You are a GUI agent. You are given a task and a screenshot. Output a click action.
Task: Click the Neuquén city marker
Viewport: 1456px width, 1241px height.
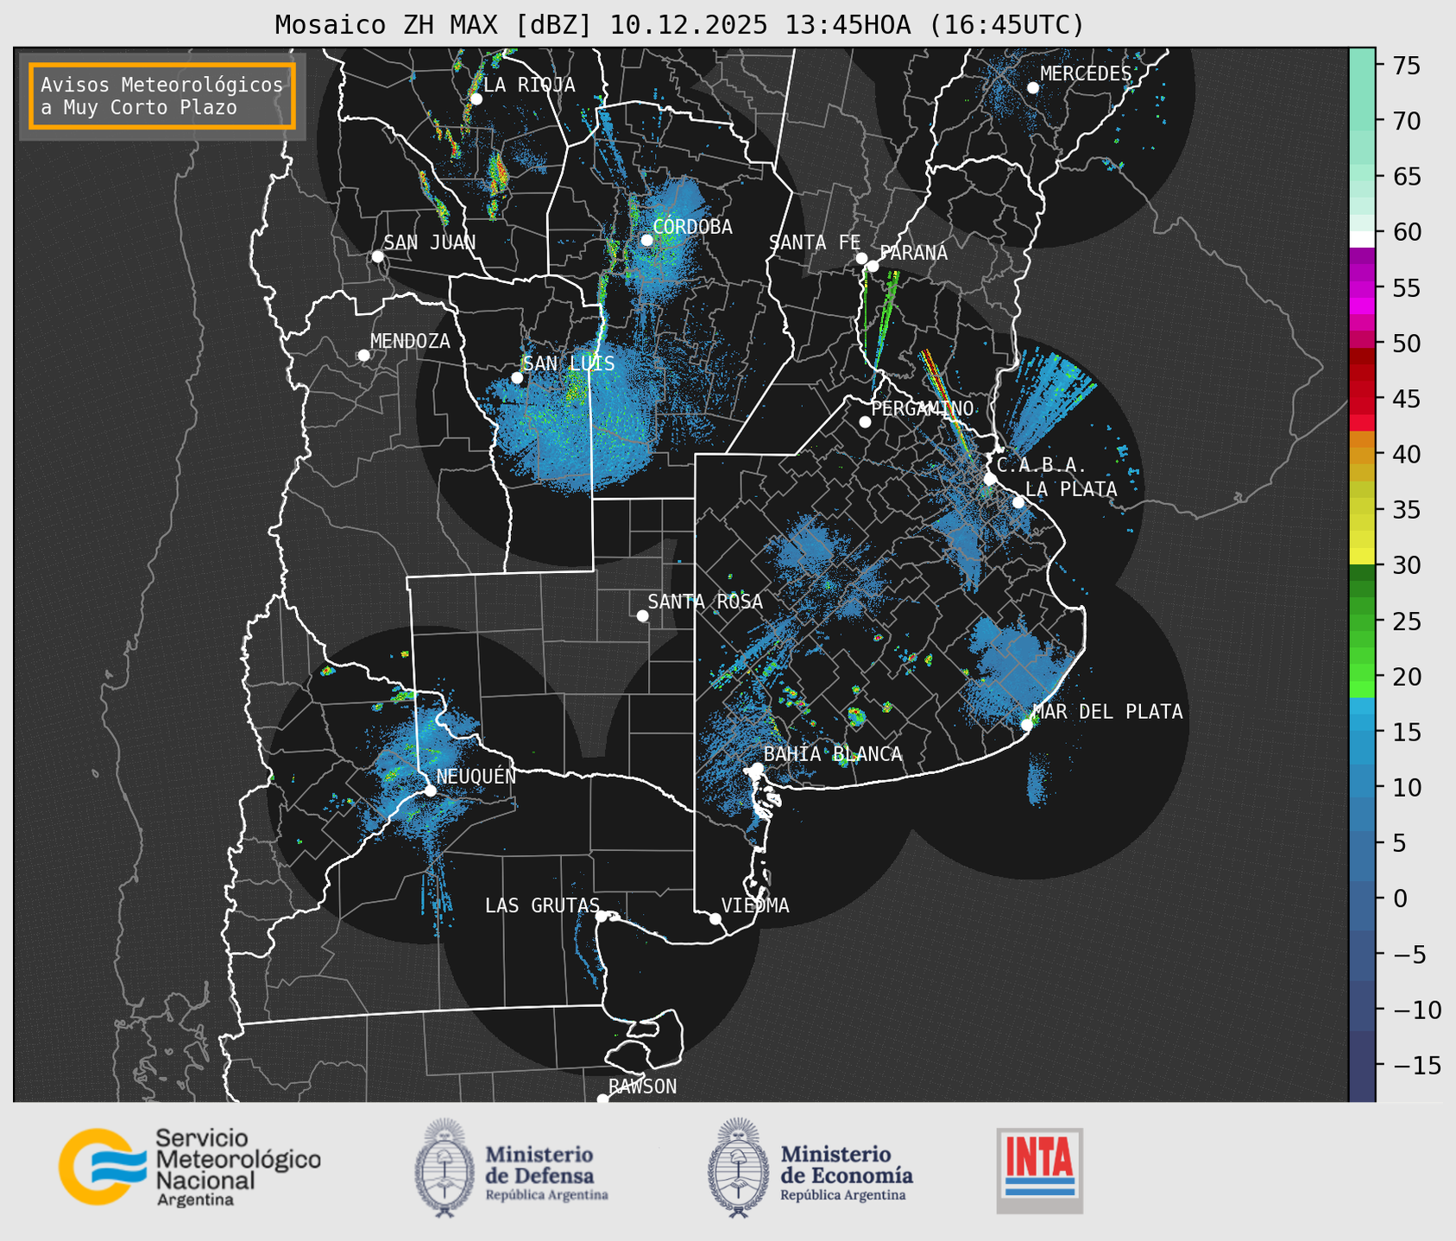coord(430,791)
